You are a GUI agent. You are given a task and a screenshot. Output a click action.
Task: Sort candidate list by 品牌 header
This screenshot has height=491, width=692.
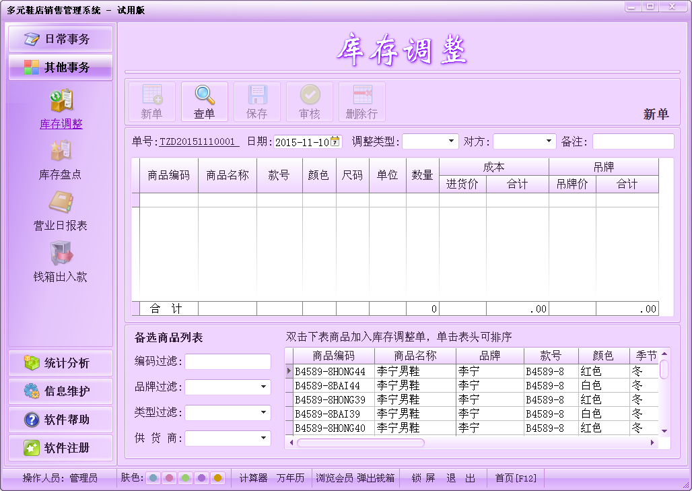(x=490, y=356)
